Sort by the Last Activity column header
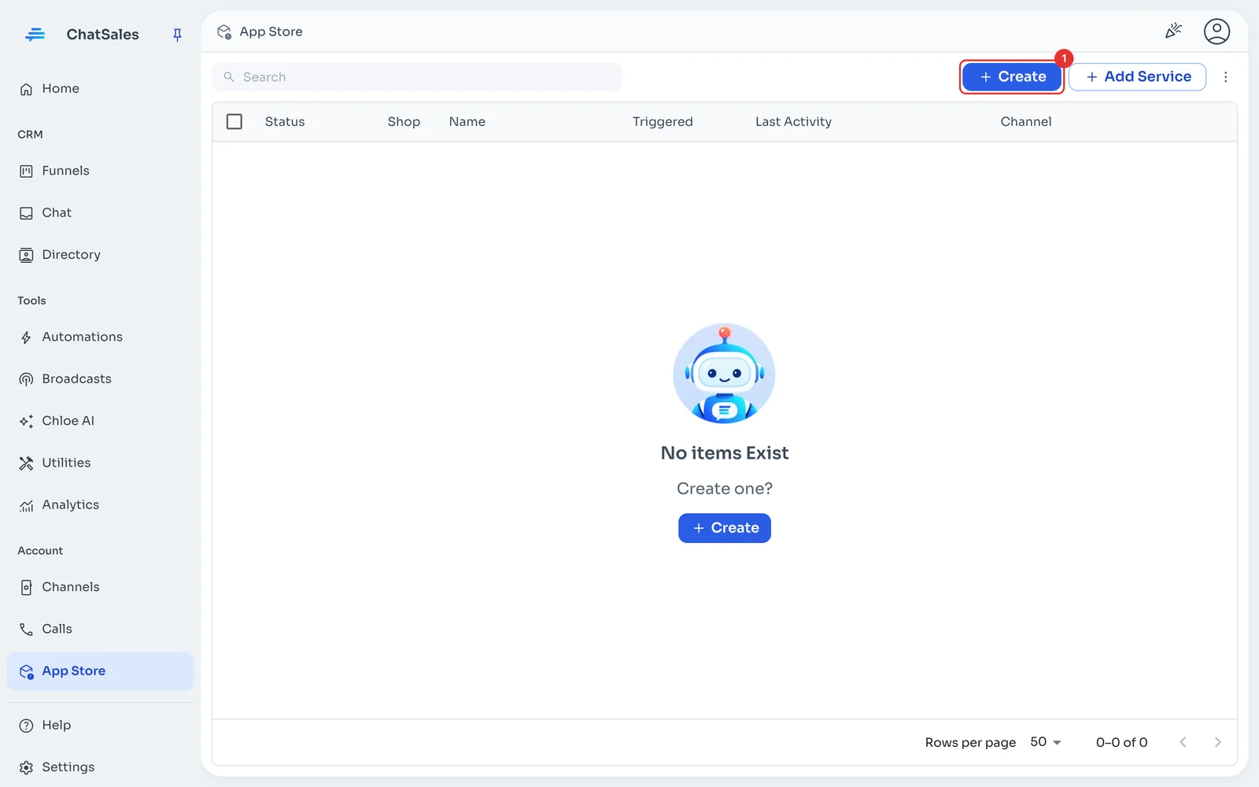1259x787 pixels. pos(793,122)
